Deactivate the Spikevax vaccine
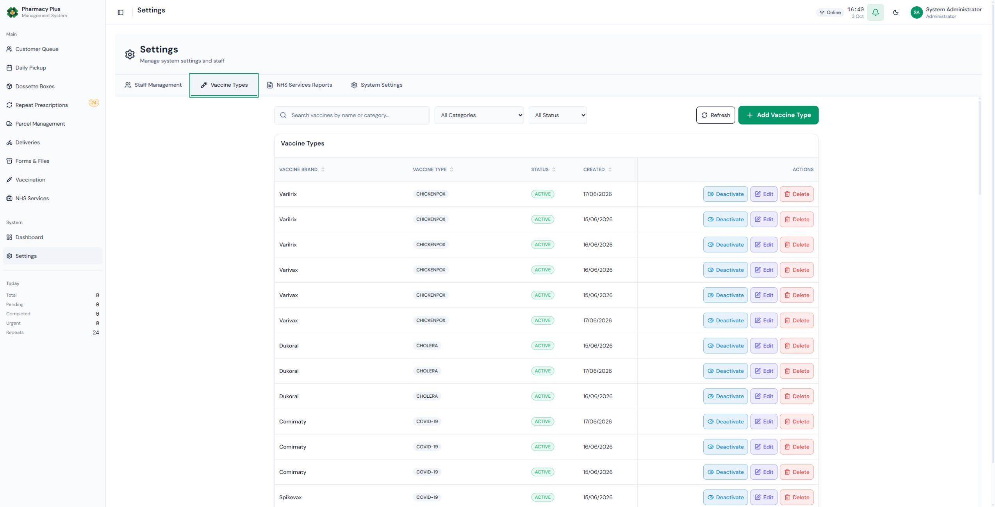This screenshot has height=507, width=995. [726, 497]
